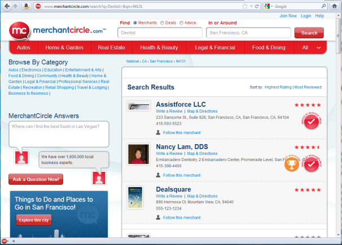This screenshot has height=245, width=342.
Task: Click the Join Now link
Action: coord(288,16)
